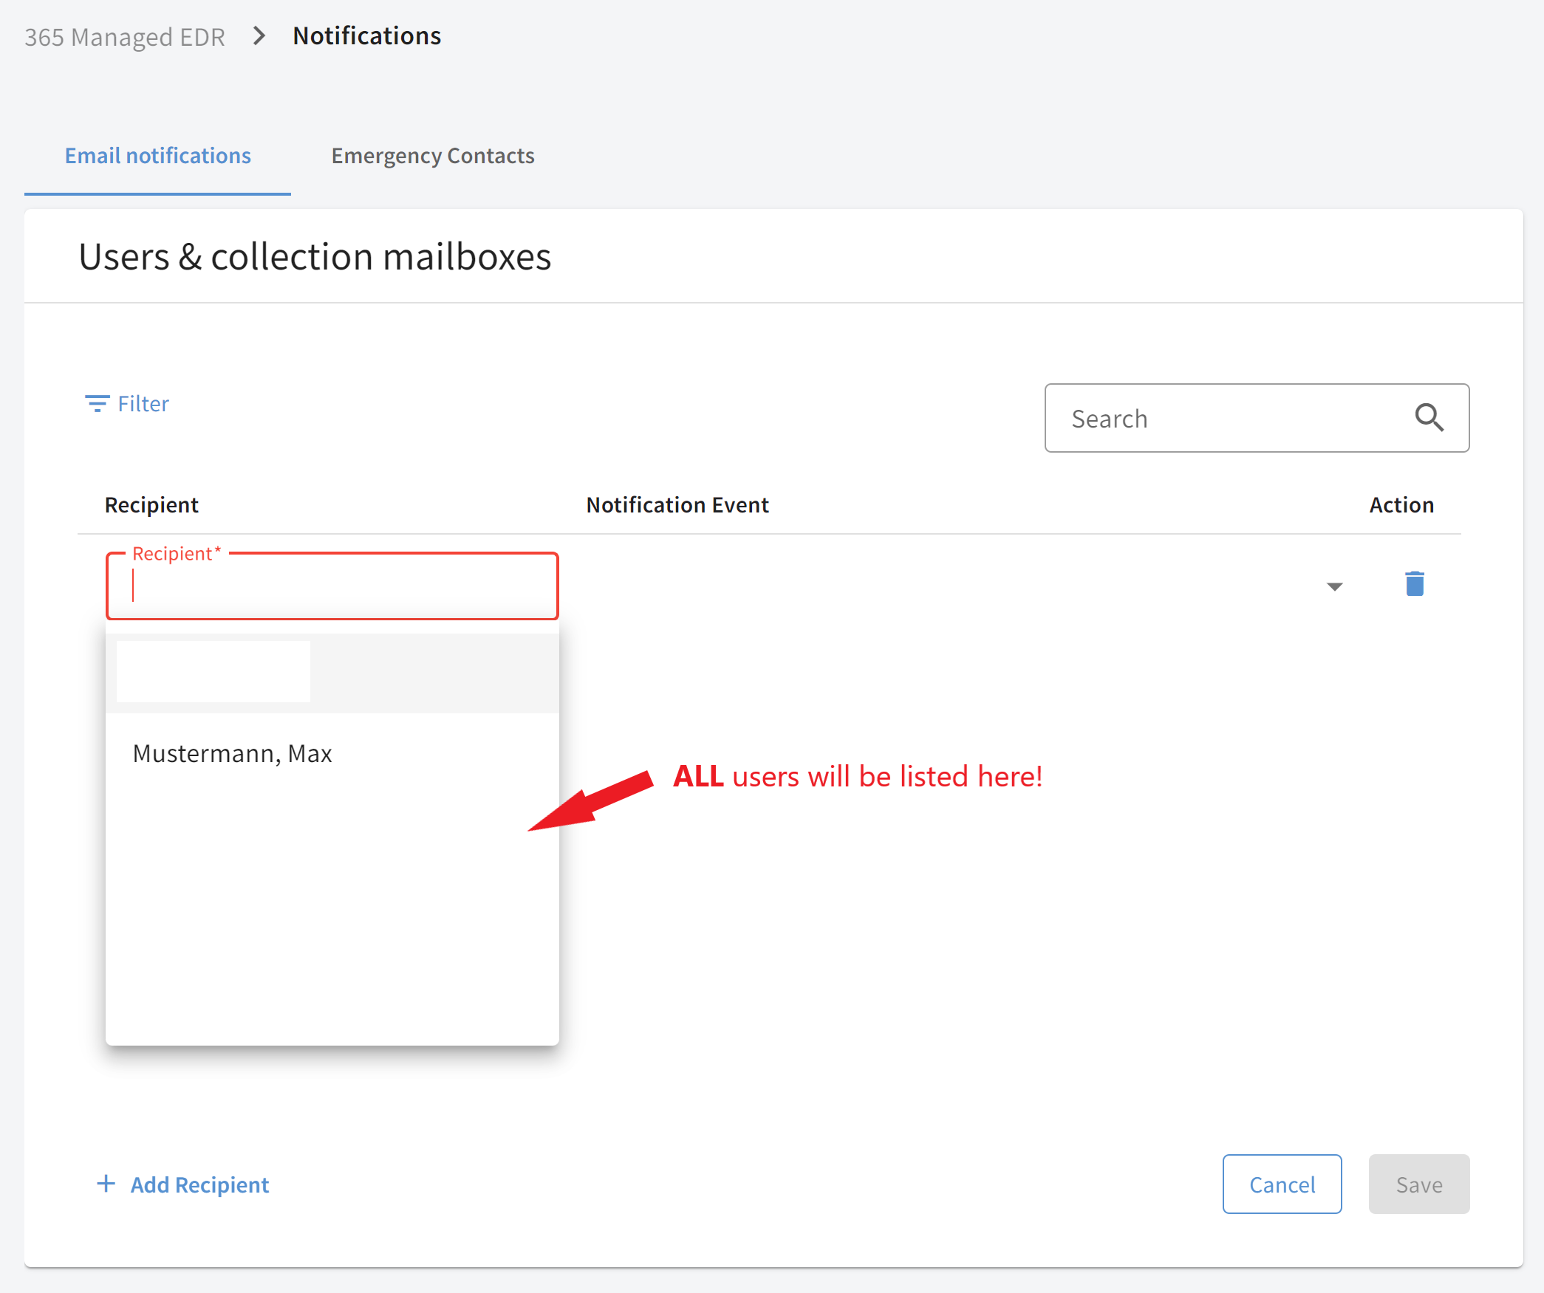Viewport: 1544px width, 1293px height.
Task: Click the Notification Event column header
Action: pos(677,505)
